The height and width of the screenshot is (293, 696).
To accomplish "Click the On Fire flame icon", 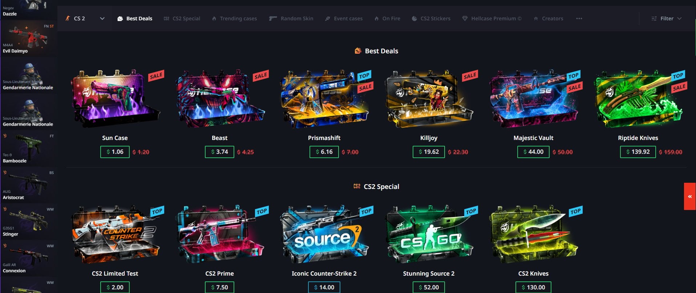I will pos(377,18).
